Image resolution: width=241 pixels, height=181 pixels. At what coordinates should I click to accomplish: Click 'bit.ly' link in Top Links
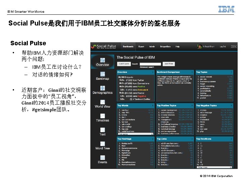pyautogui.click(x=164, y=162)
